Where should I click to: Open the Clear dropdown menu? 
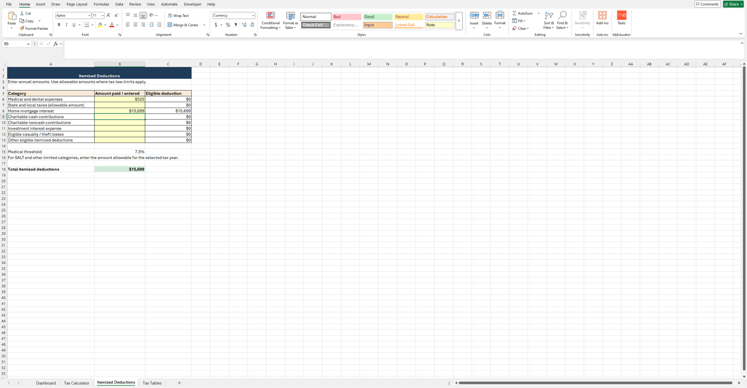pos(520,28)
